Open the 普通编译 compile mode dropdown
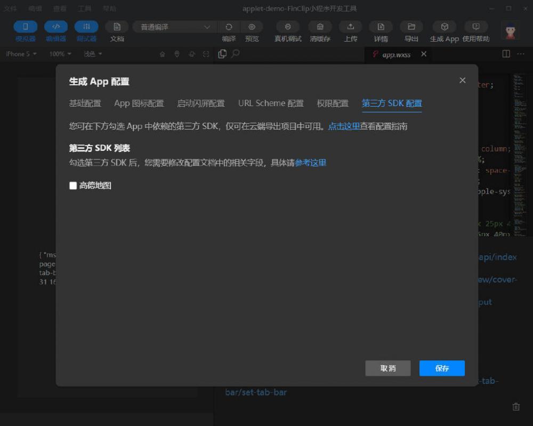This screenshot has height=426, width=533. pyautogui.click(x=174, y=27)
